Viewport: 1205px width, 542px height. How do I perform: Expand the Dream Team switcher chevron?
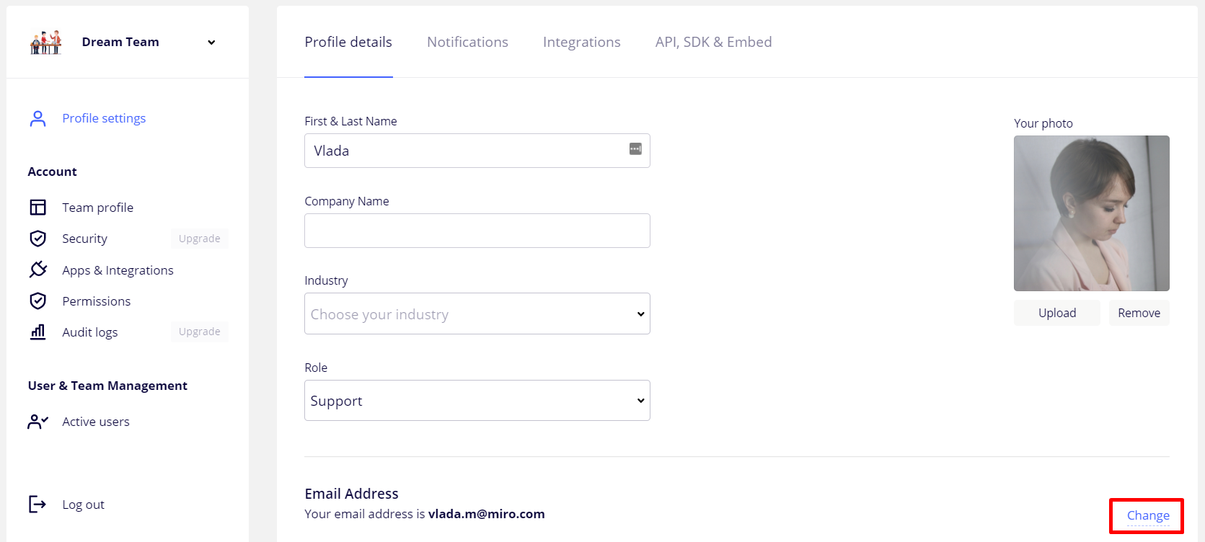(x=211, y=43)
